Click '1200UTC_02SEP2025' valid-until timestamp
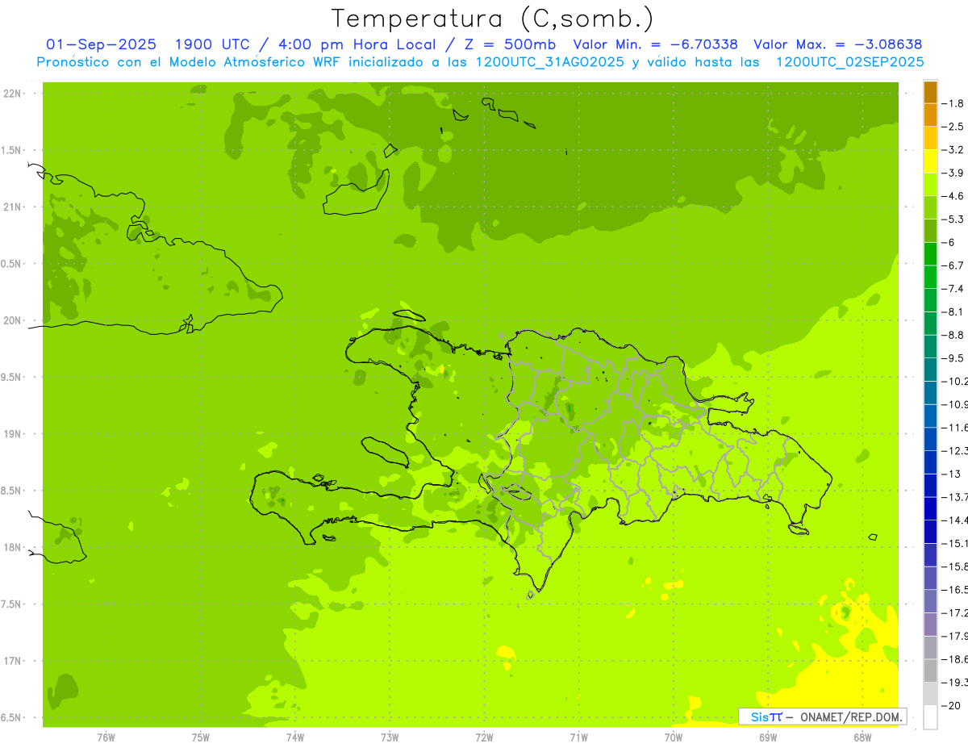The height and width of the screenshot is (748, 968). coord(849,62)
